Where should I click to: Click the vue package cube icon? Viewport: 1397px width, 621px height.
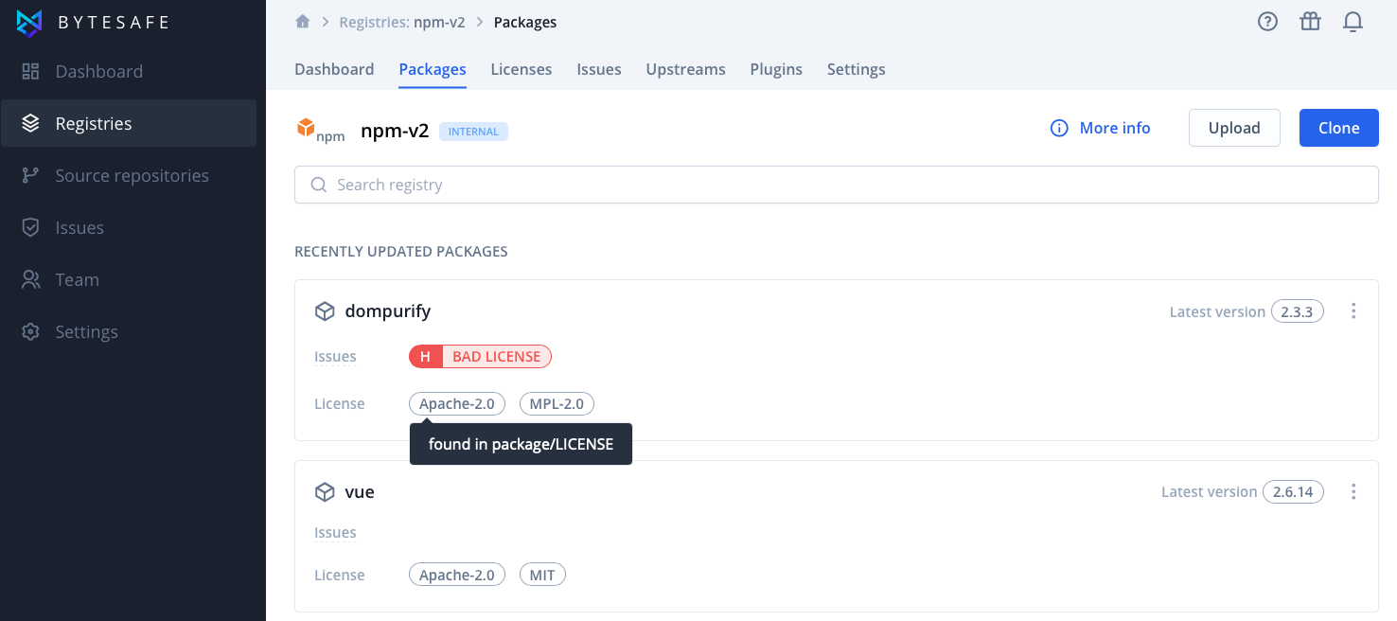click(x=325, y=492)
